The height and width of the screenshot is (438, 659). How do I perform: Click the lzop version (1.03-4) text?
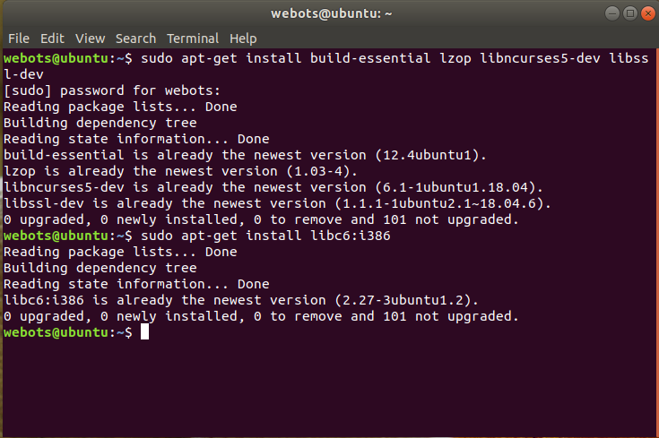click(x=322, y=171)
